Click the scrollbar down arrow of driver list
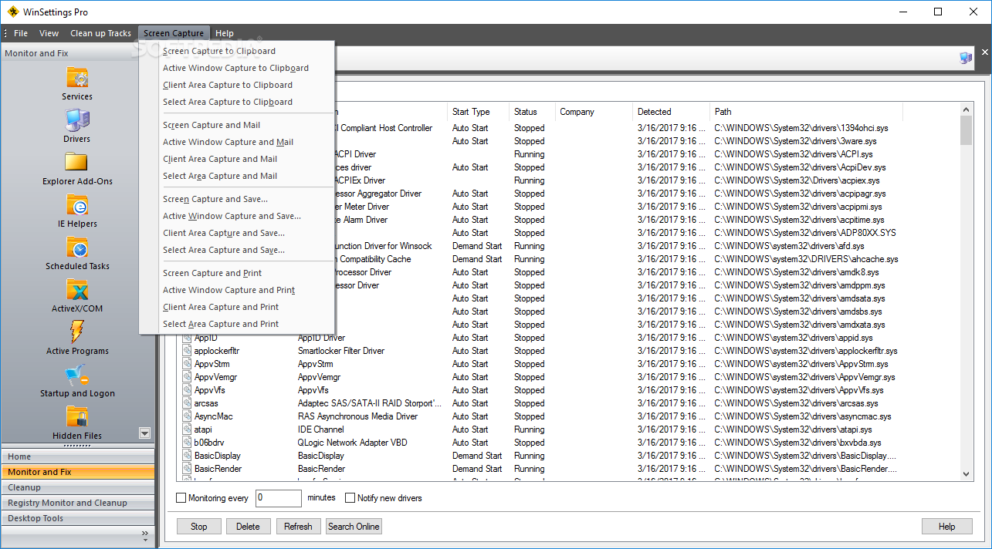This screenshot has height=549, width=992. (966, 474)
